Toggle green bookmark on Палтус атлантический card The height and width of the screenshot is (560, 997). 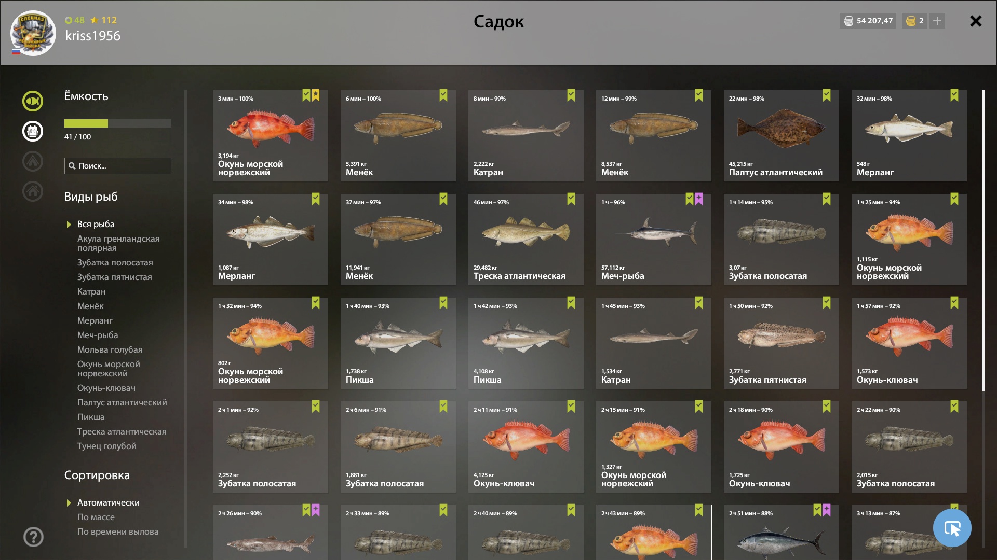(x=827, y=95)
